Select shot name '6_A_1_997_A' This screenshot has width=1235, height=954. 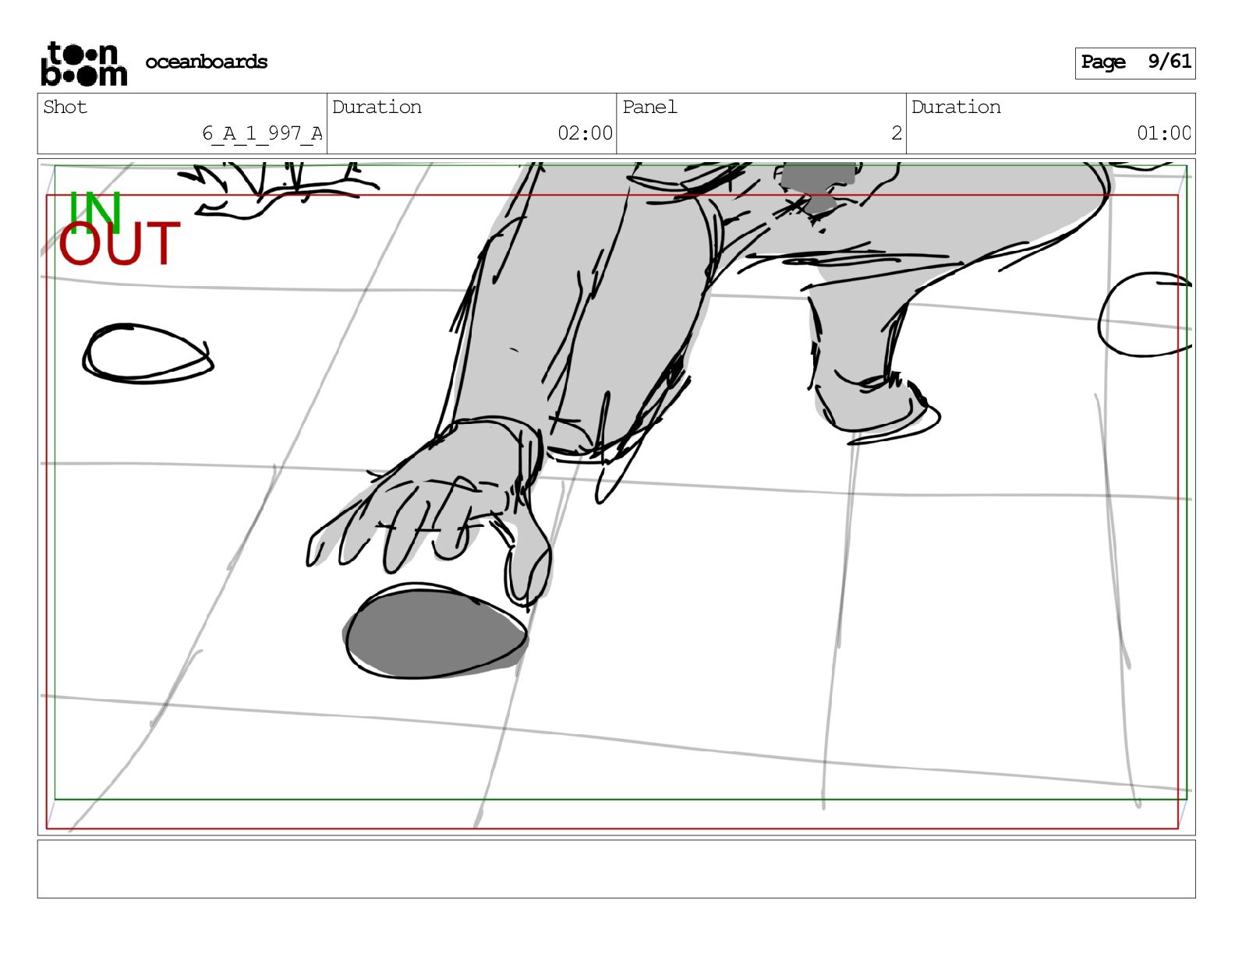tap(262, 133)
